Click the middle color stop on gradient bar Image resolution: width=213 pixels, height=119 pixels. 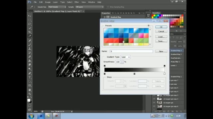[134, 73]
